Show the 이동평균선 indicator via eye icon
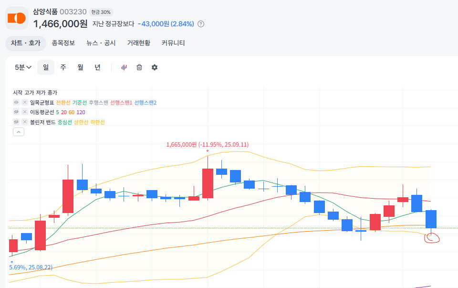 tap(16, 112)
